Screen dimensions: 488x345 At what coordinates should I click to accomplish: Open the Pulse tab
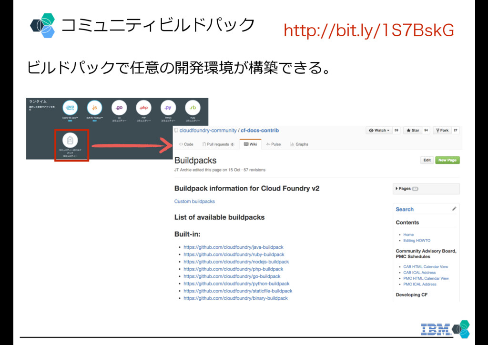coord(273,144)
